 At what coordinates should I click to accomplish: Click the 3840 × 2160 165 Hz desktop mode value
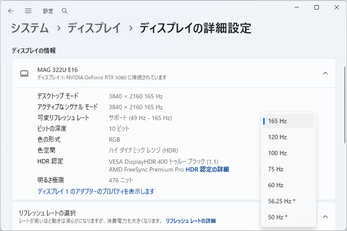point(136,96)
